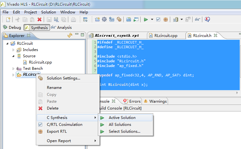The height and width of the screenshot is (149, 241).
Task: Click the Print icon in the toolbar
Action: (73, 19)
